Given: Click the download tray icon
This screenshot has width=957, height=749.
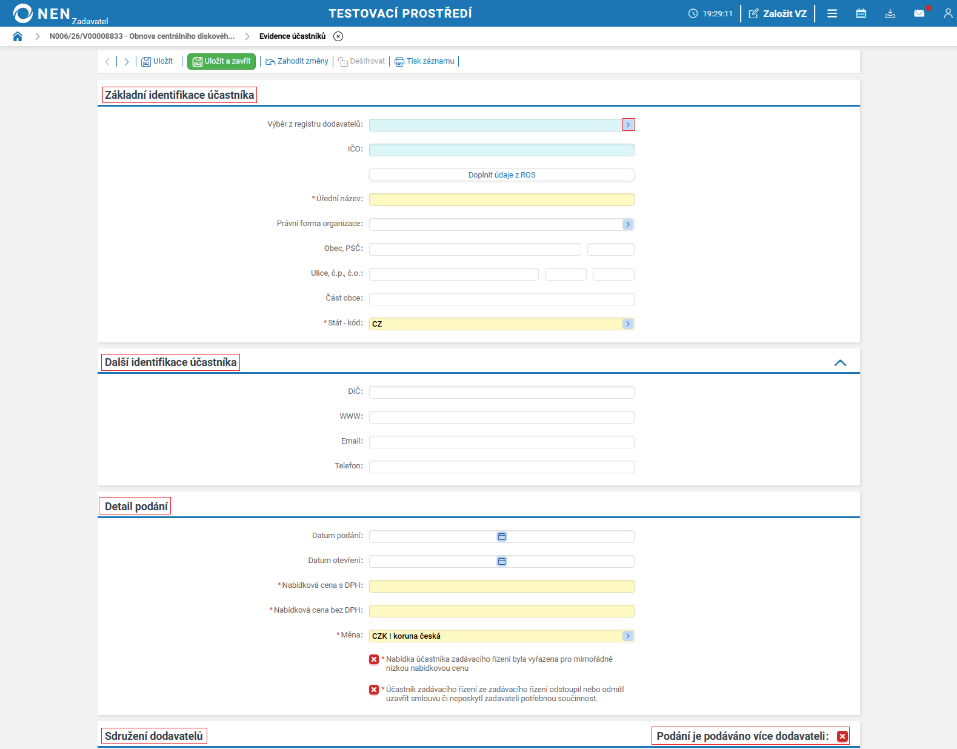Looking at the screenshot, I should click(890, 13).
